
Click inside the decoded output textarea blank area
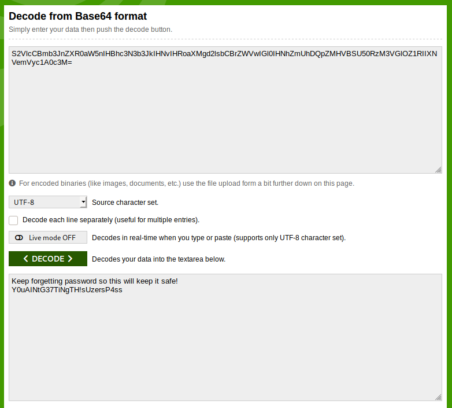point(225,346)
